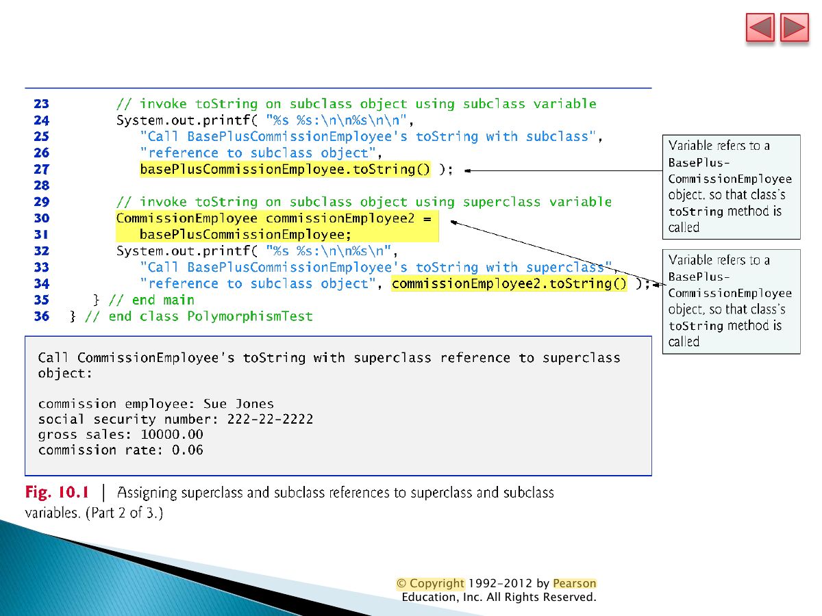Select highlighted commissionEmployee2.toString() on line 34
The image size is (822, 616).
pyautogui.click(x=509, y=283)
